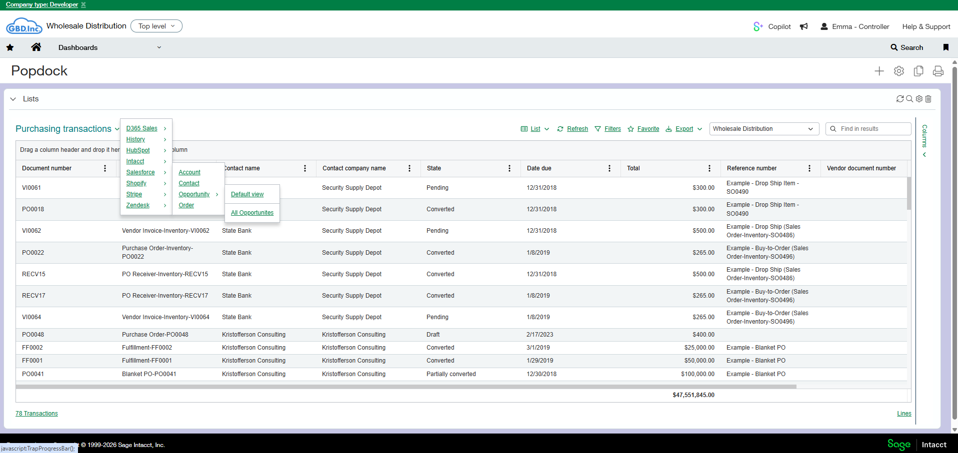Viewport: 958px width, 453px height.
Task: Open the bookmark icon beside Search
Action: pyautogui.click(x=945, y=47)
